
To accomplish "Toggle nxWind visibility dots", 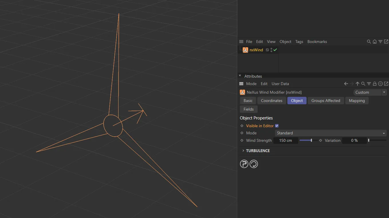I will point(271,50).
